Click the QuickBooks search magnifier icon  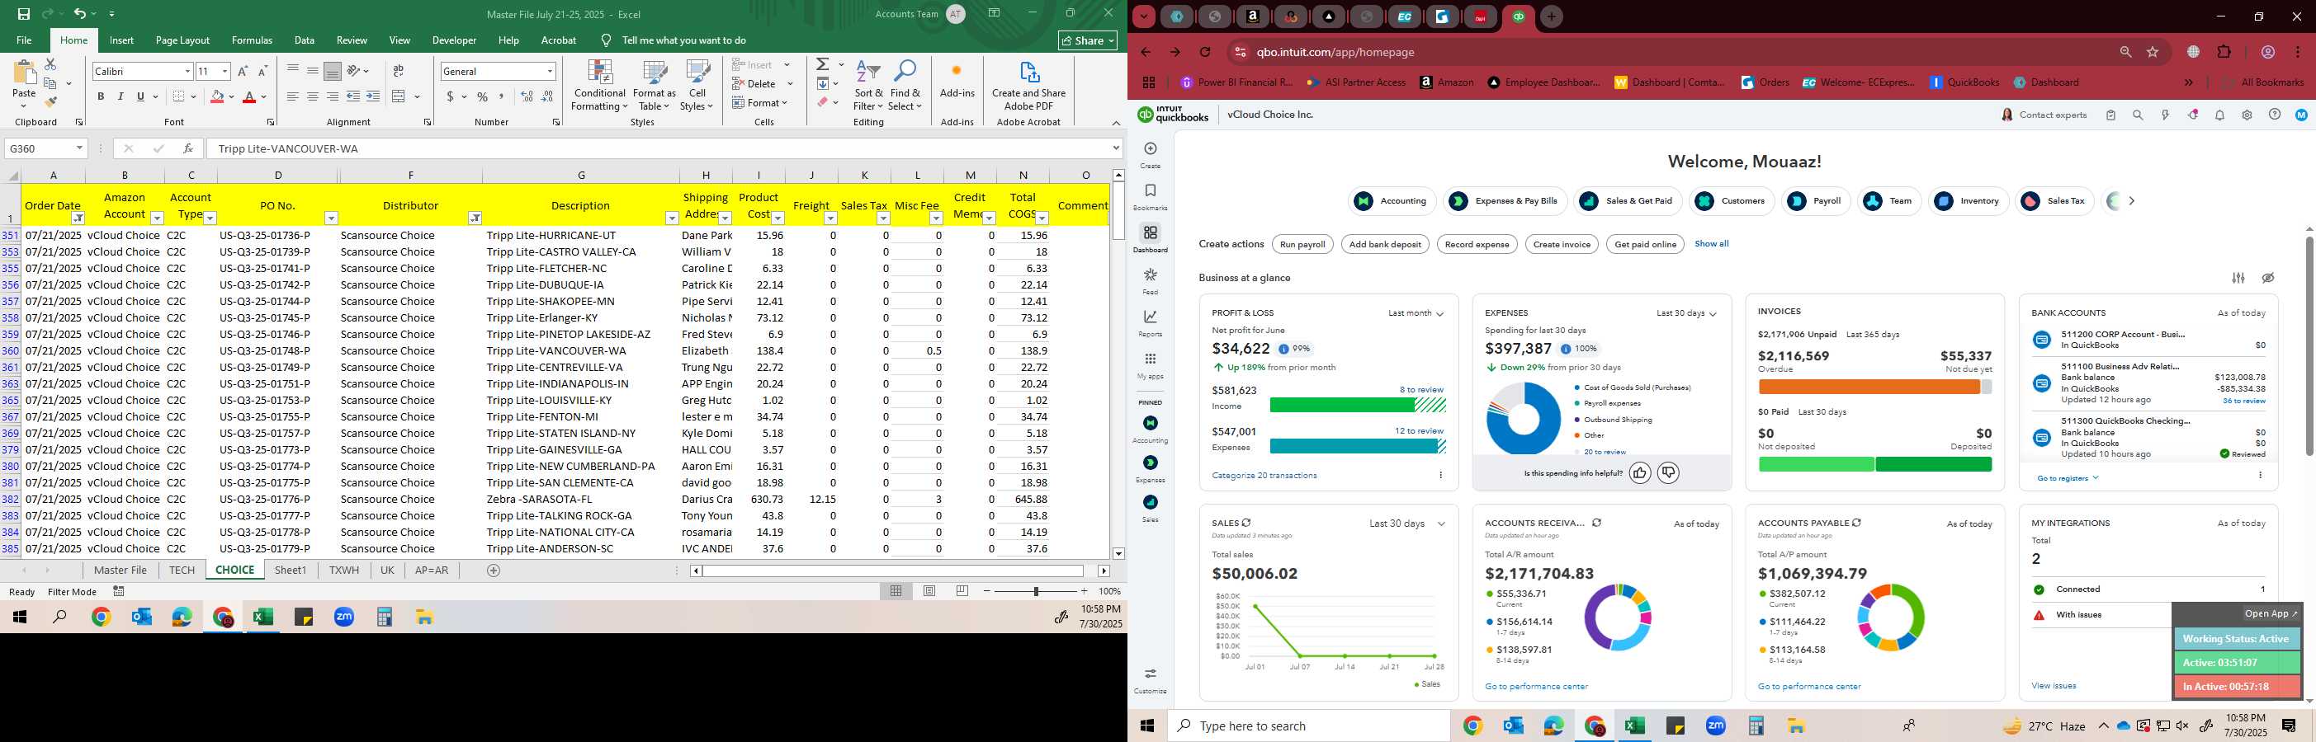point(2138,115)
